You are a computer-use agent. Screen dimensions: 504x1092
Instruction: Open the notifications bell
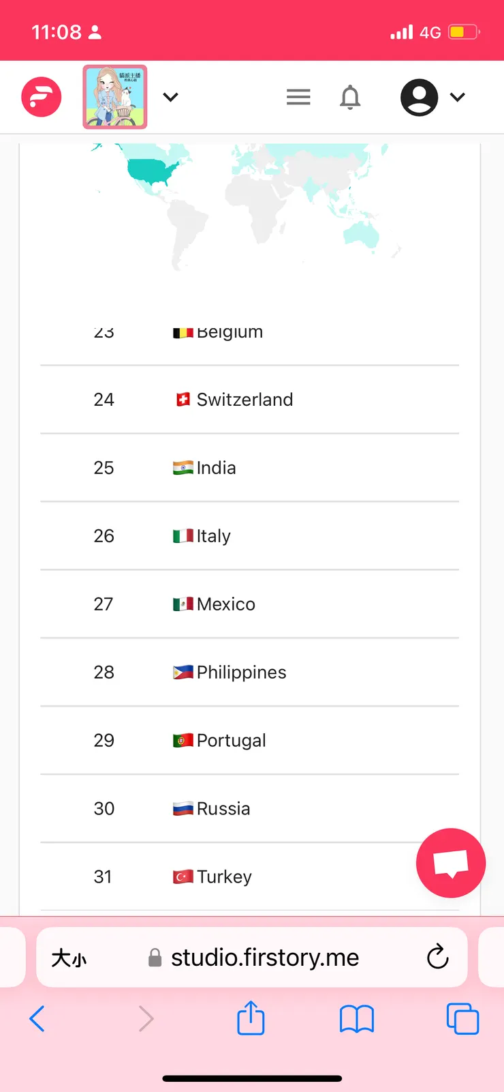[x=350, y=97]
